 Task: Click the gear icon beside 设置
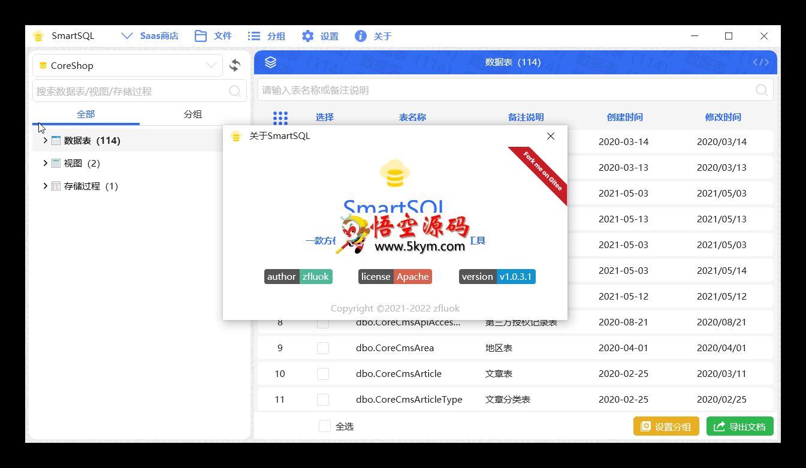[307, 36]
